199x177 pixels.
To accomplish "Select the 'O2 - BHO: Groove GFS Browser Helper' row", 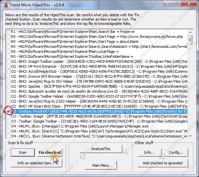I will point(99,76).
